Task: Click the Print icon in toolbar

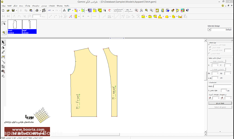Action: coord(37,10)
